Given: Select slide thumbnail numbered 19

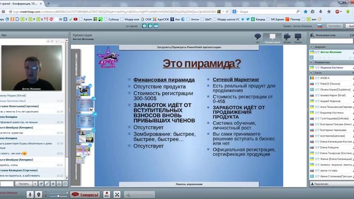Looking at the screenshot, I should [86, 105].
